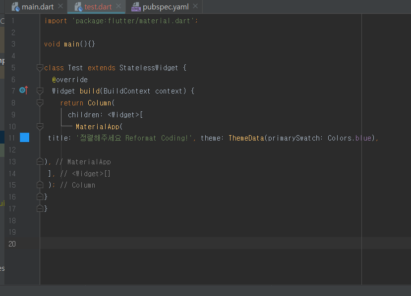Click the main.dart file icon
Screen dimensions: 411x296
pos(16,7)
